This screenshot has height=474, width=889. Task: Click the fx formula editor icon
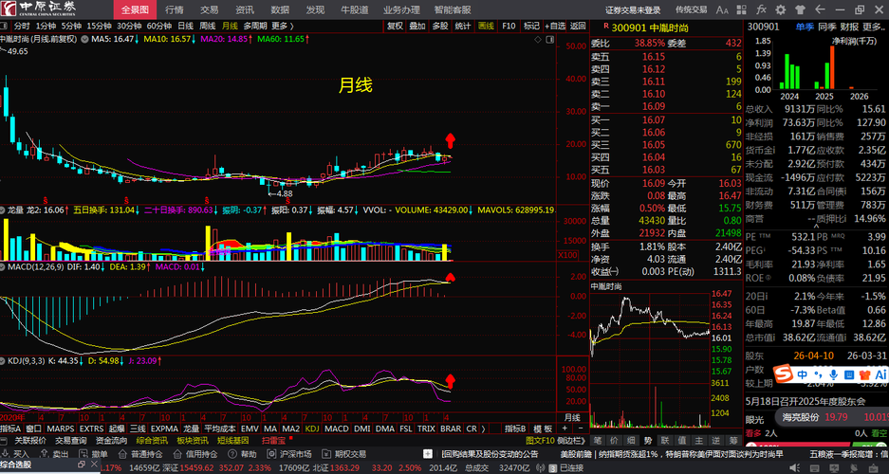click(x=762, y=9)
